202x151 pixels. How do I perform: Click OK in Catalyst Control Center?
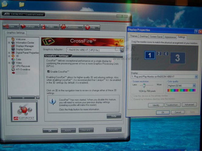50,130
